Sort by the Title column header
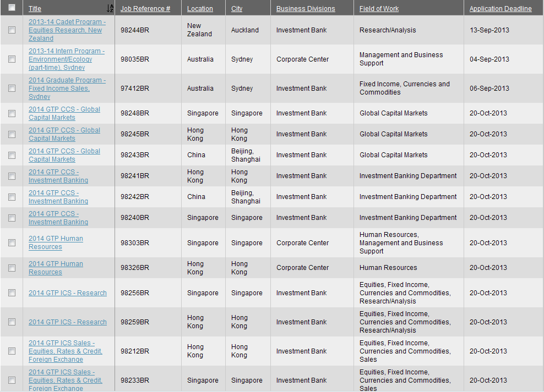Viewport: 544px width, 392px height. coord(35,9)
